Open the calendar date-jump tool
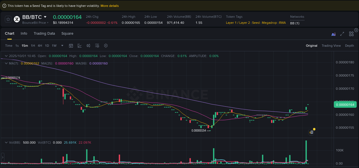Viewport: 359px width, 168px height. coord(71,45)
